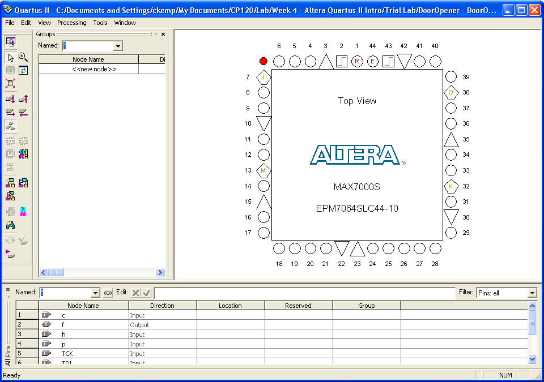544x382 pixels.
Task: Click the binoculars find icon
Action: (x=10, y=225)
